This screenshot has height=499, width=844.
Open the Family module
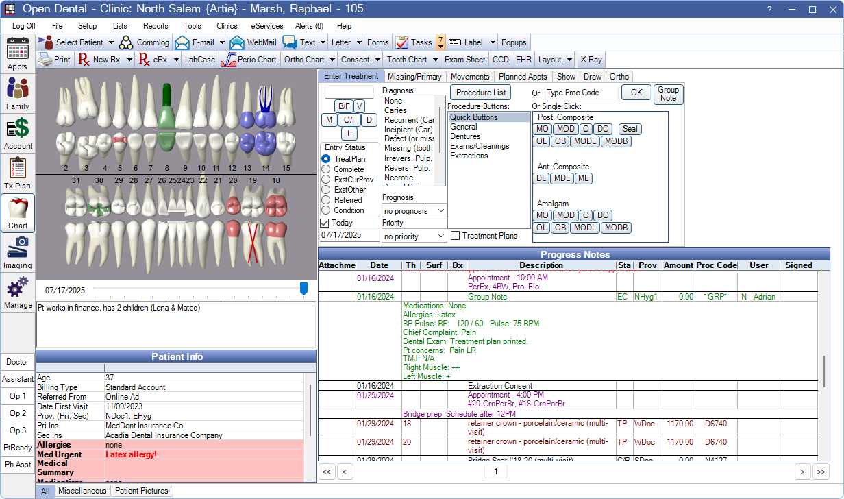(18, 93)
